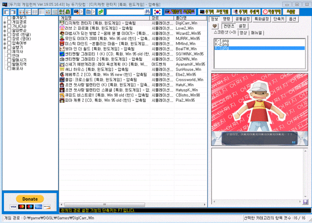The height and width of the screenshot is (223, 312).
Task: Click the 설정 button next to 컨텐츠
Action: [242, 26]
